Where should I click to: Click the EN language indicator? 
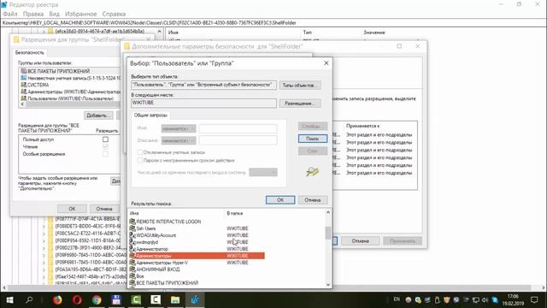tap(397, 299)
